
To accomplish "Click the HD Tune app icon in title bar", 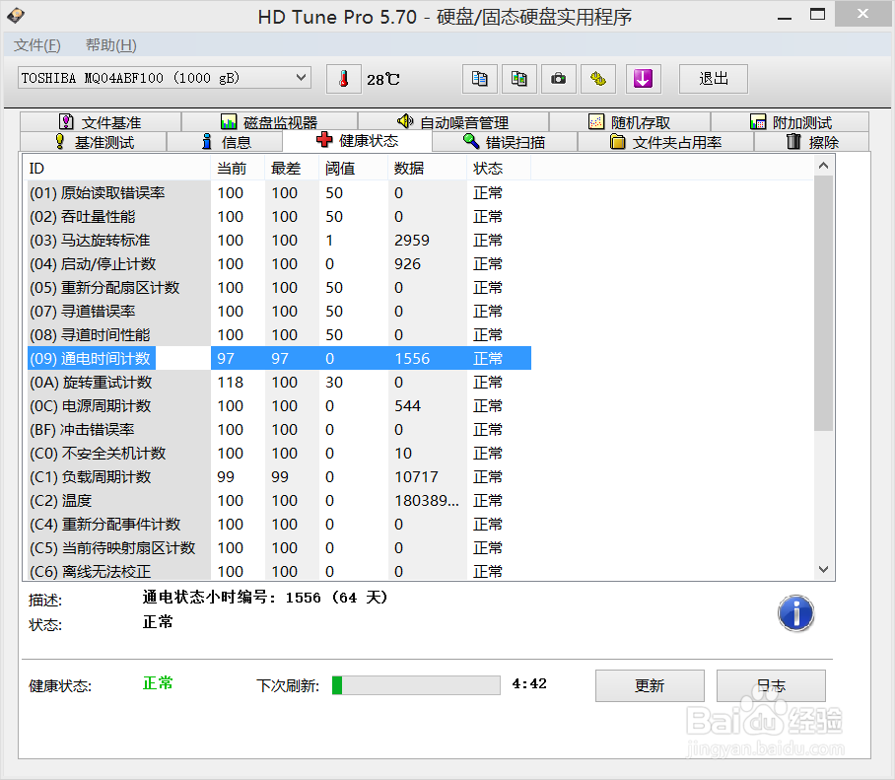I will click(16, 16).
